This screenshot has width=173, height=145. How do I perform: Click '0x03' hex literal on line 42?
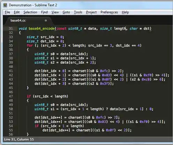coord(106,75)
